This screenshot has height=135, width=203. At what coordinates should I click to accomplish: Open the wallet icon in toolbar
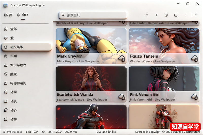tap(176, 15)
